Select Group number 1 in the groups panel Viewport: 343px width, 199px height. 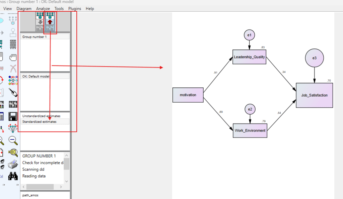click(x=35, y=36)
